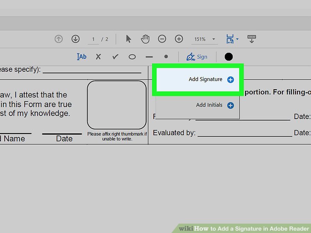Select the small dot tool
This screenshot has width=311, height=233.
pos(166,57)
